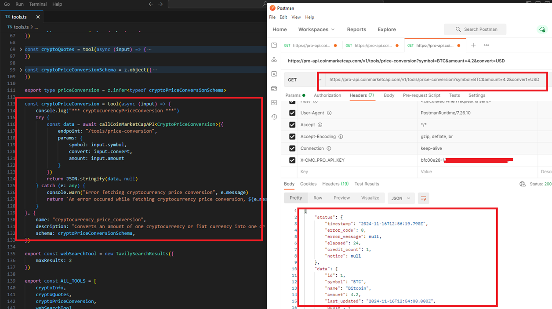Uncheck the Accept-Encoding header checkbox
The image size is (552, 309).
coord(292,137)
